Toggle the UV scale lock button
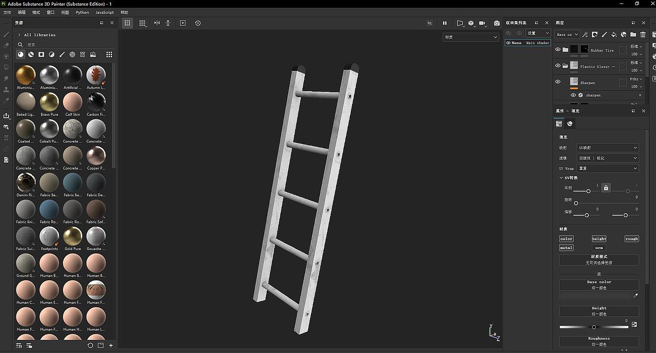656x353 pixels. (x=606, y=188)
